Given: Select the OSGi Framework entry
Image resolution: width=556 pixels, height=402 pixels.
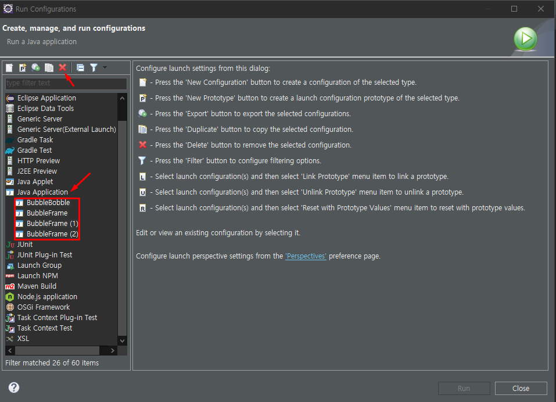Looking at the screenshot, I should pyautogui.click(x=44, y=307).
